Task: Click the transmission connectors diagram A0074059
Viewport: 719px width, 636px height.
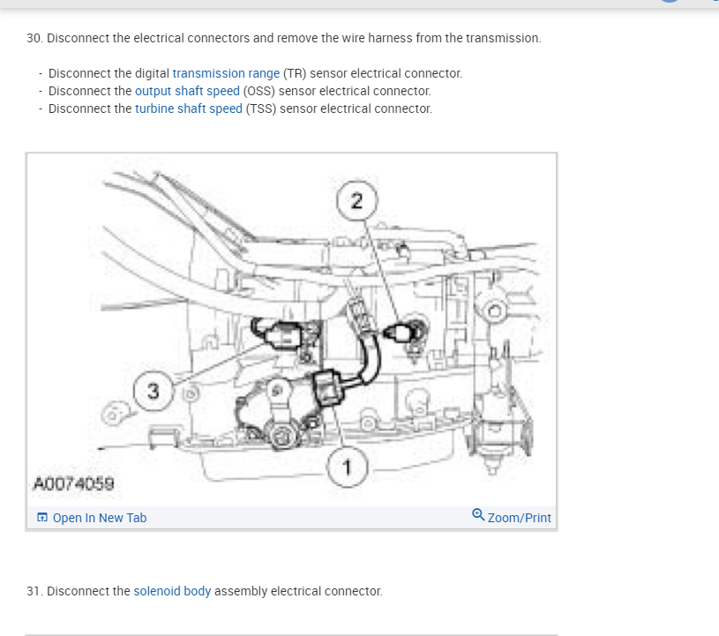Action: [292, 330]
